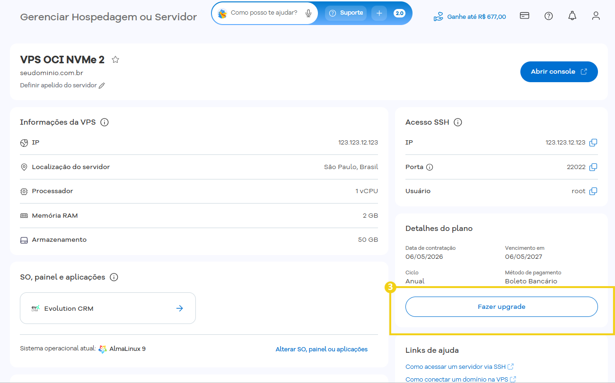Click location pin icon beside Localização do servidor

click(x=24, y=167)
